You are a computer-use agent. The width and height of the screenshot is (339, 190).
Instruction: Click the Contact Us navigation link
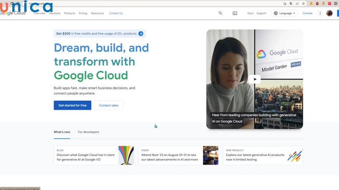coord(116,13)
